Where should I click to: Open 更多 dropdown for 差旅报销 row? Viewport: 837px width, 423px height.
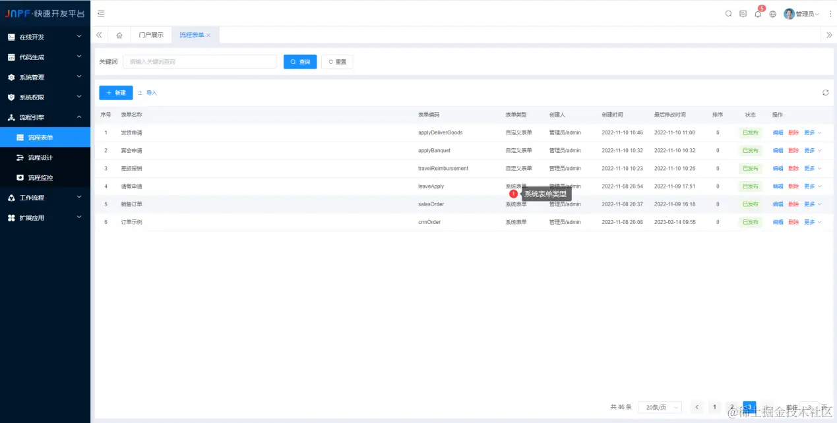813,168
